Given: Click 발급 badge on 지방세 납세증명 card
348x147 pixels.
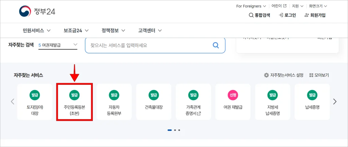Looking at the screenshot, I should pyautogui.click(x=273, y=95).
